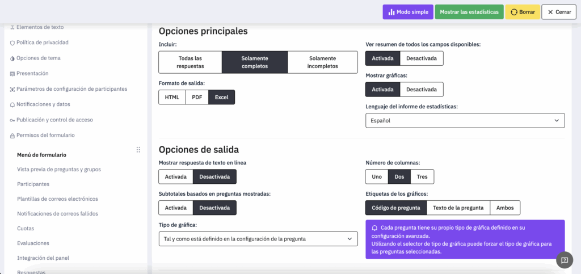Disable Mostrar gráficas with Desactivada
Screen dimensions: 581x274
coord(421,89)
